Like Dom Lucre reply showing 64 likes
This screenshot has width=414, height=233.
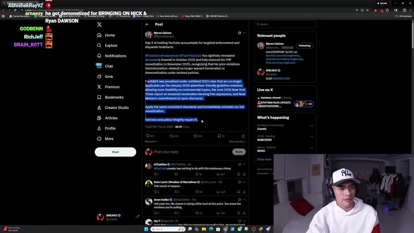(197, 192)
